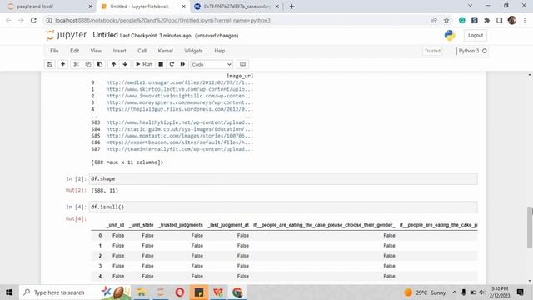Click the Jupyter logo
Image resolution: width=533 pixels, height=300 pixels.
pos(67,35)
